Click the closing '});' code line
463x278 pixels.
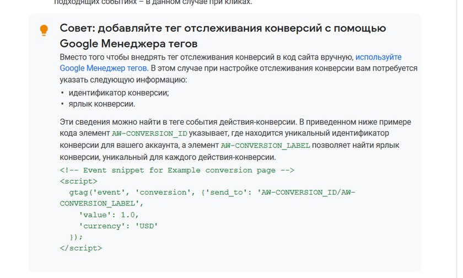point(76,237)
